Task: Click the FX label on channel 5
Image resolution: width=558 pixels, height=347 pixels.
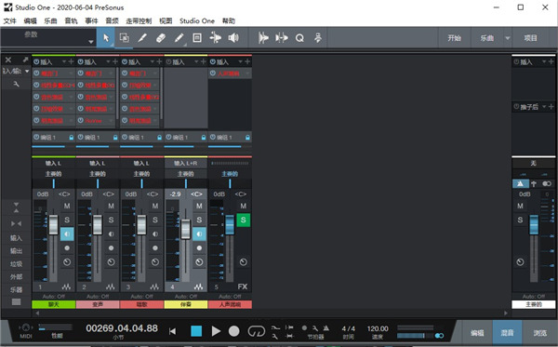Action: 243,287
